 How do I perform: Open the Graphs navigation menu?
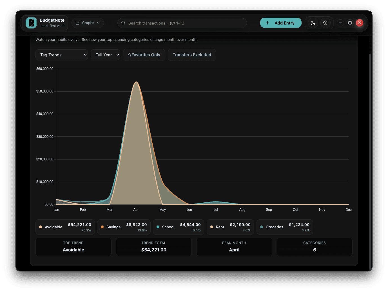[88, 23]
